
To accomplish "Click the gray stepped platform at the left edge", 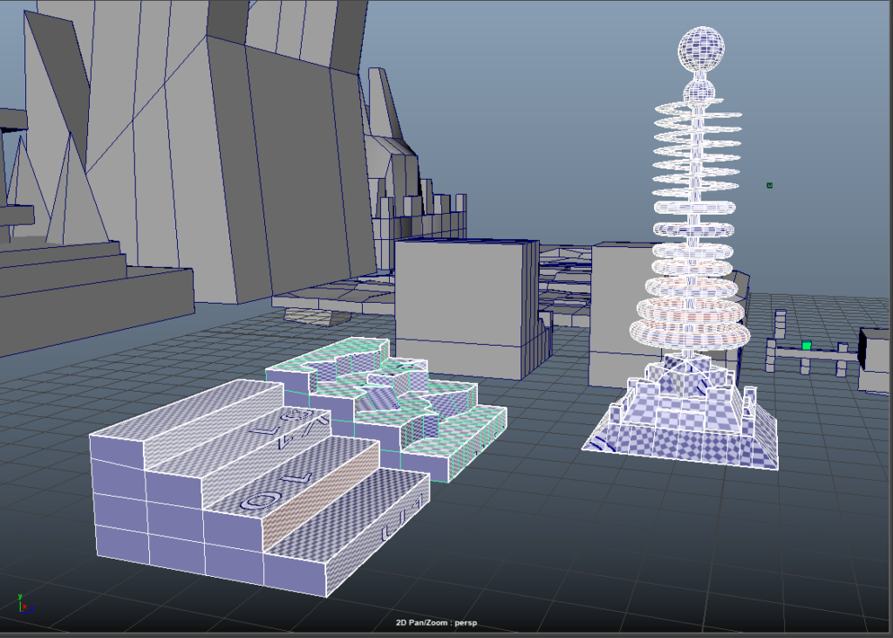I will tap(78, 297).
